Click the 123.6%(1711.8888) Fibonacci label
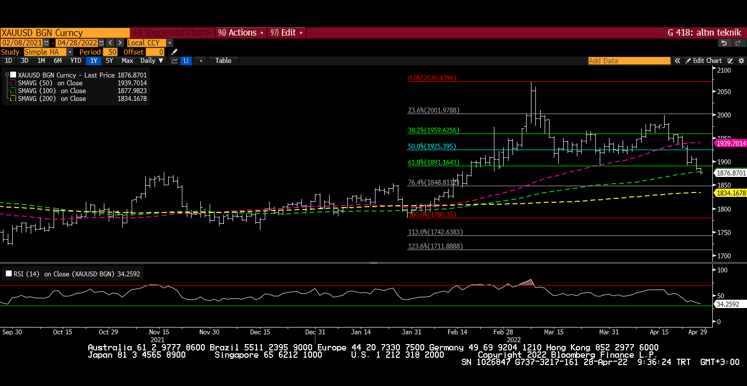 (435, 246)
